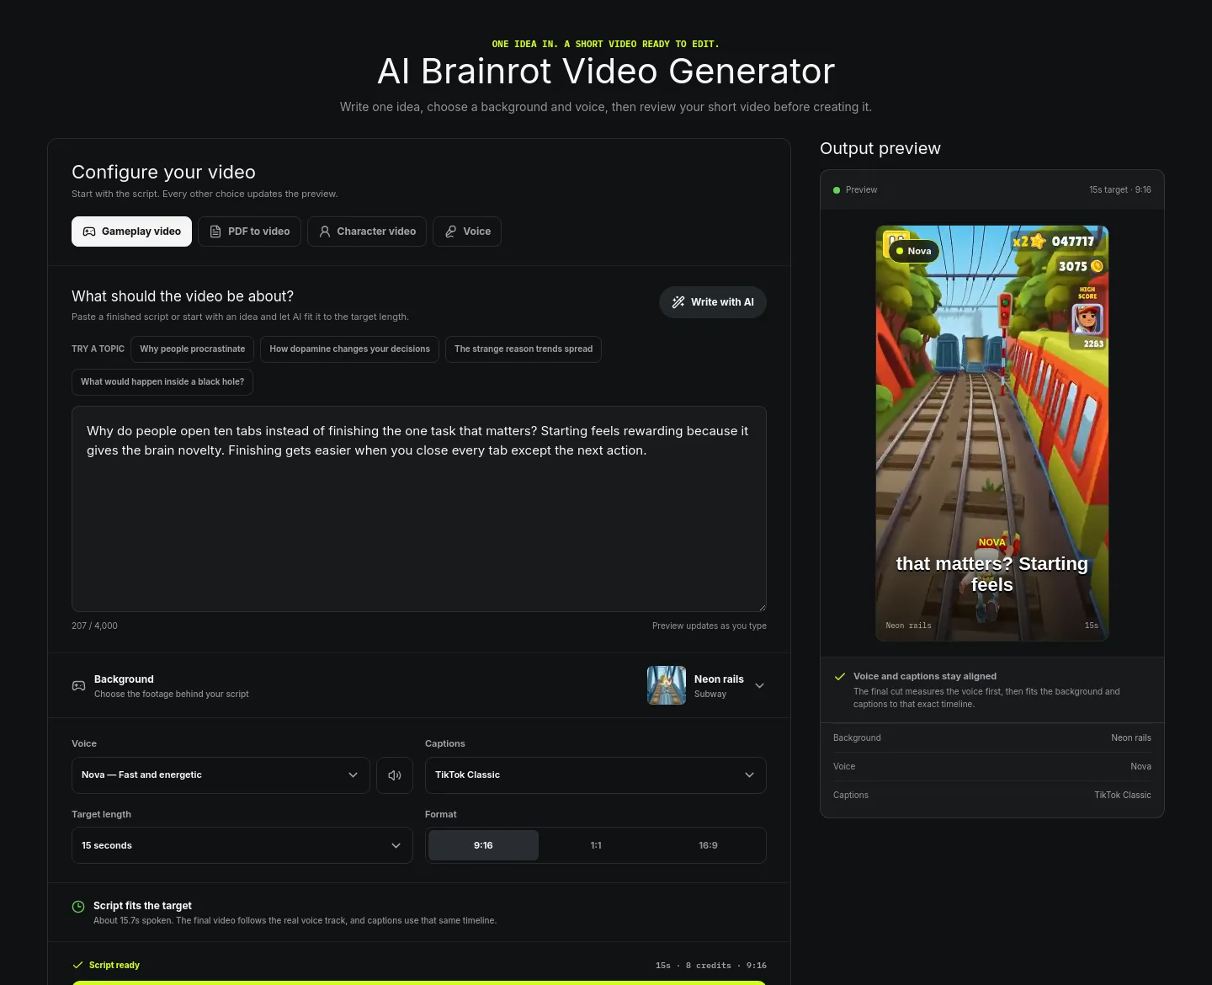Image resolution: width=1212 pixels, height=985 pixels.
Task: Open the Character video tab
Action: click(367, 232)
